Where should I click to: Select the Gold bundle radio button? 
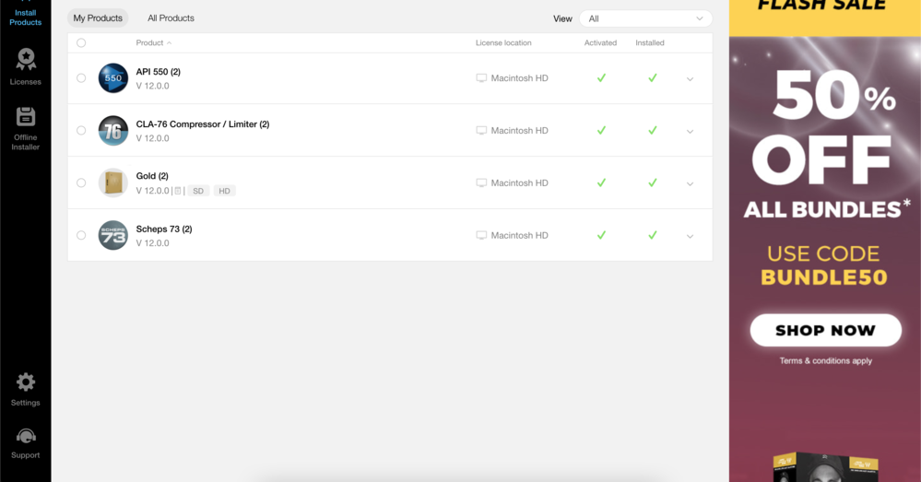click(81, 182)
